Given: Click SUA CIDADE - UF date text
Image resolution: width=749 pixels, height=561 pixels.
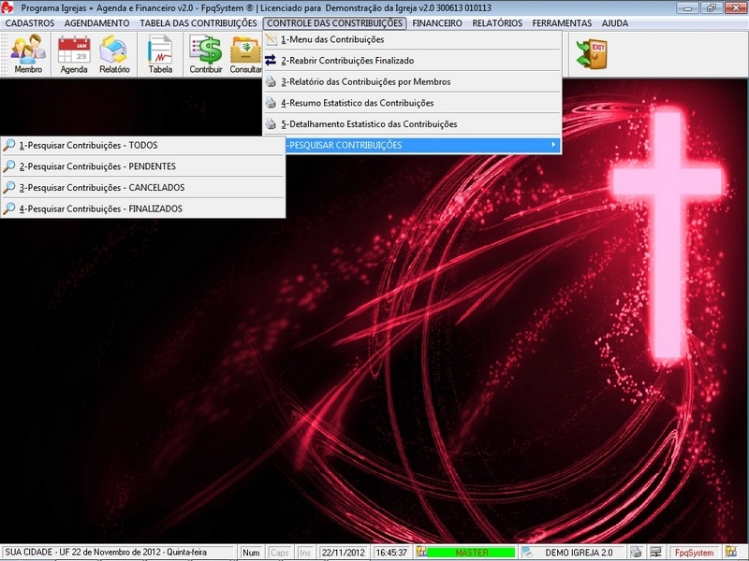Looking at the screenshot, I should [x=106, y=553].
